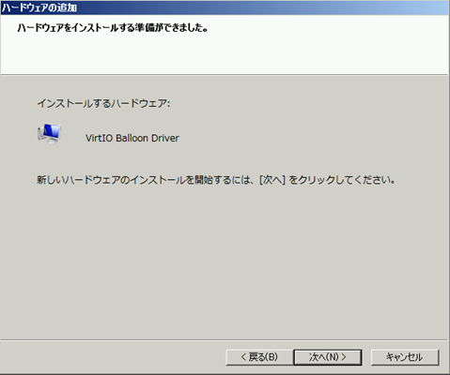This screenshot has height=375, width=450.
Task: Select the VirtIO Balloon Driver label
Action: pos(132,138)
